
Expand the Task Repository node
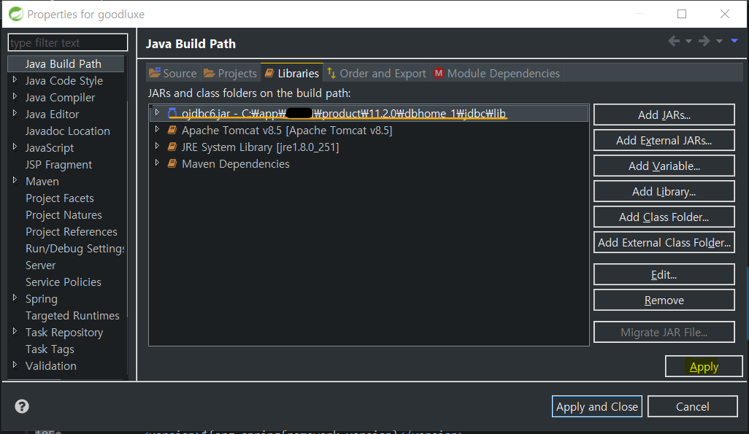[15, 331]
